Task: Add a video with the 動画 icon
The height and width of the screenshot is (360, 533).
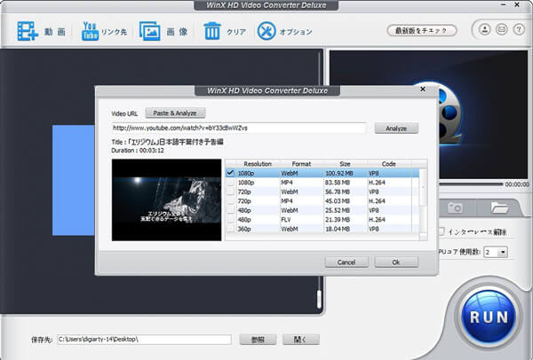Action: tap(28, 31)
